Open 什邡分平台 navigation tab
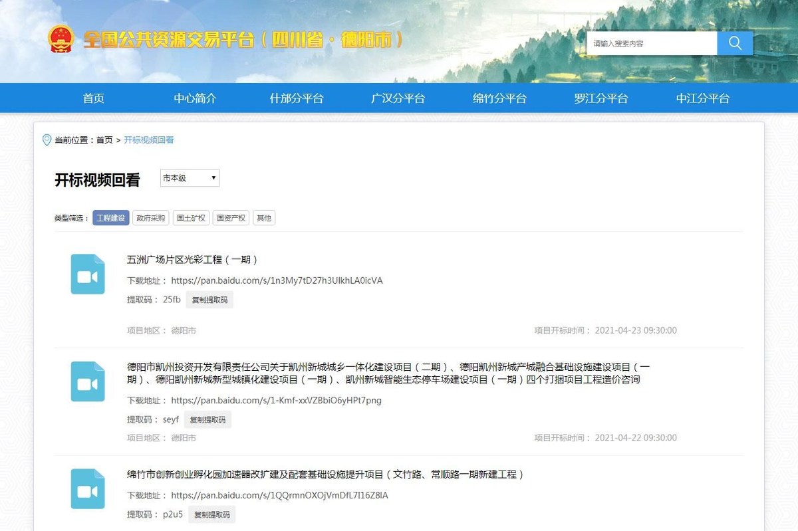The image size is (798, 531). [x=297, y=98]
